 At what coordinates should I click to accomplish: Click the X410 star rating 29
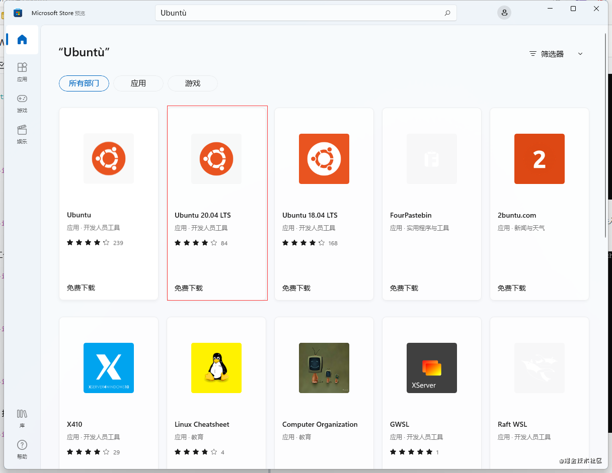(x=94, y=452)
